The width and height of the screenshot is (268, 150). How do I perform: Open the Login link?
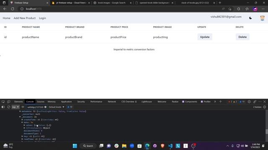click(x=42, y=18)
